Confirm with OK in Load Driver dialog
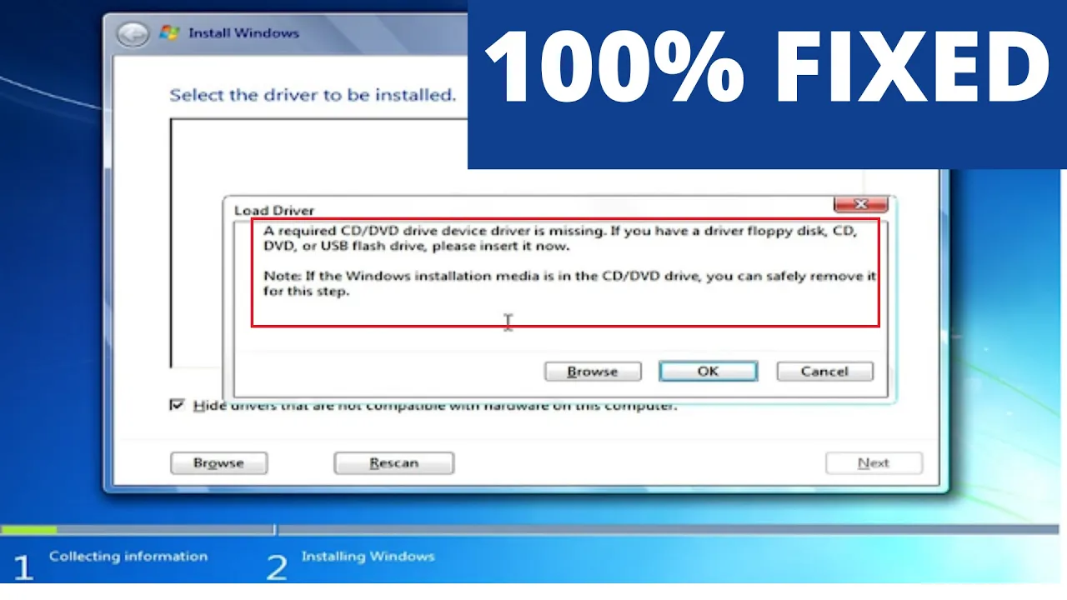The image size is (1067, 600). pyautogui.click(x=708, y=372)
